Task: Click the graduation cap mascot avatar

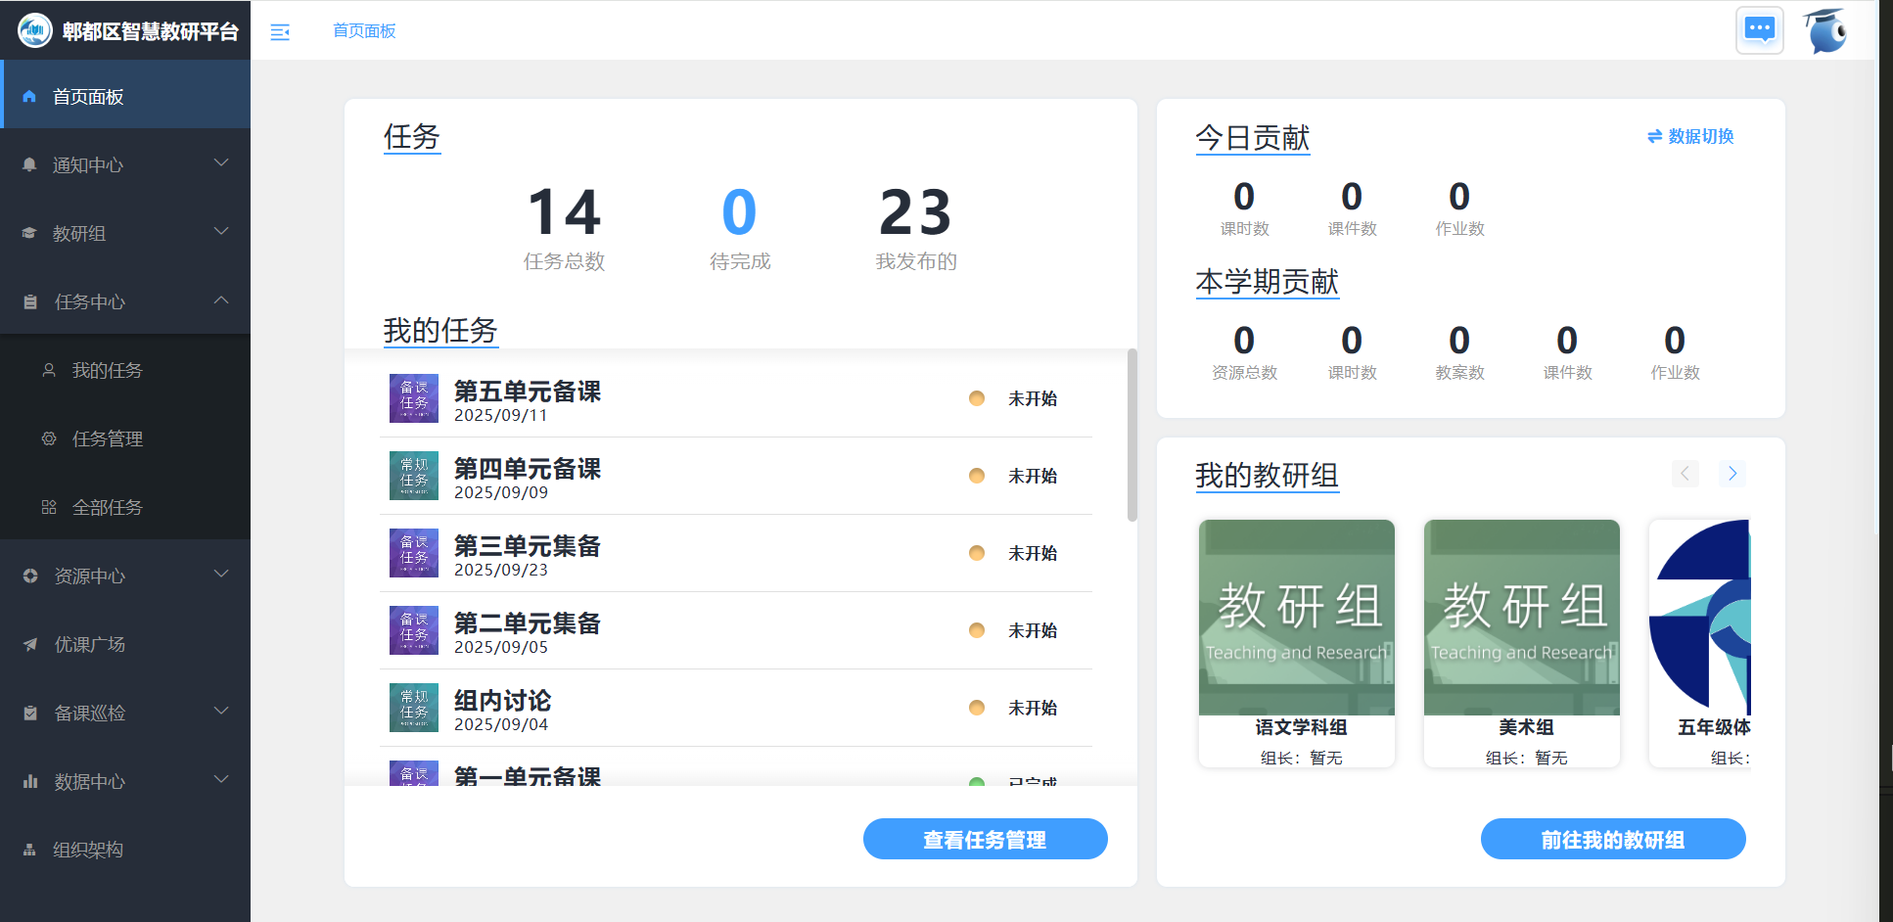Action: [1824, 31]
